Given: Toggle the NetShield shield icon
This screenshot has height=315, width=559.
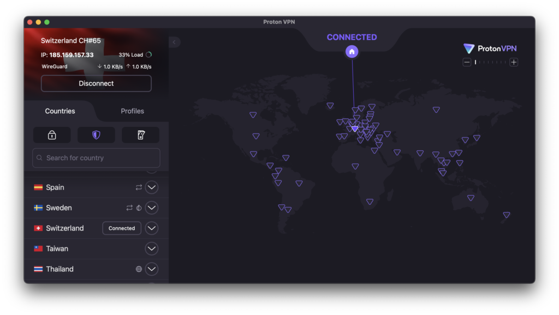Looking at the screenshot, I should (96, 135).
